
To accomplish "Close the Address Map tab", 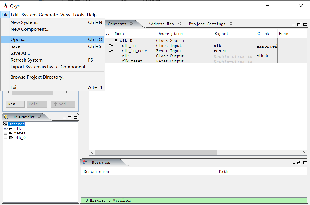I will [179, 24].
